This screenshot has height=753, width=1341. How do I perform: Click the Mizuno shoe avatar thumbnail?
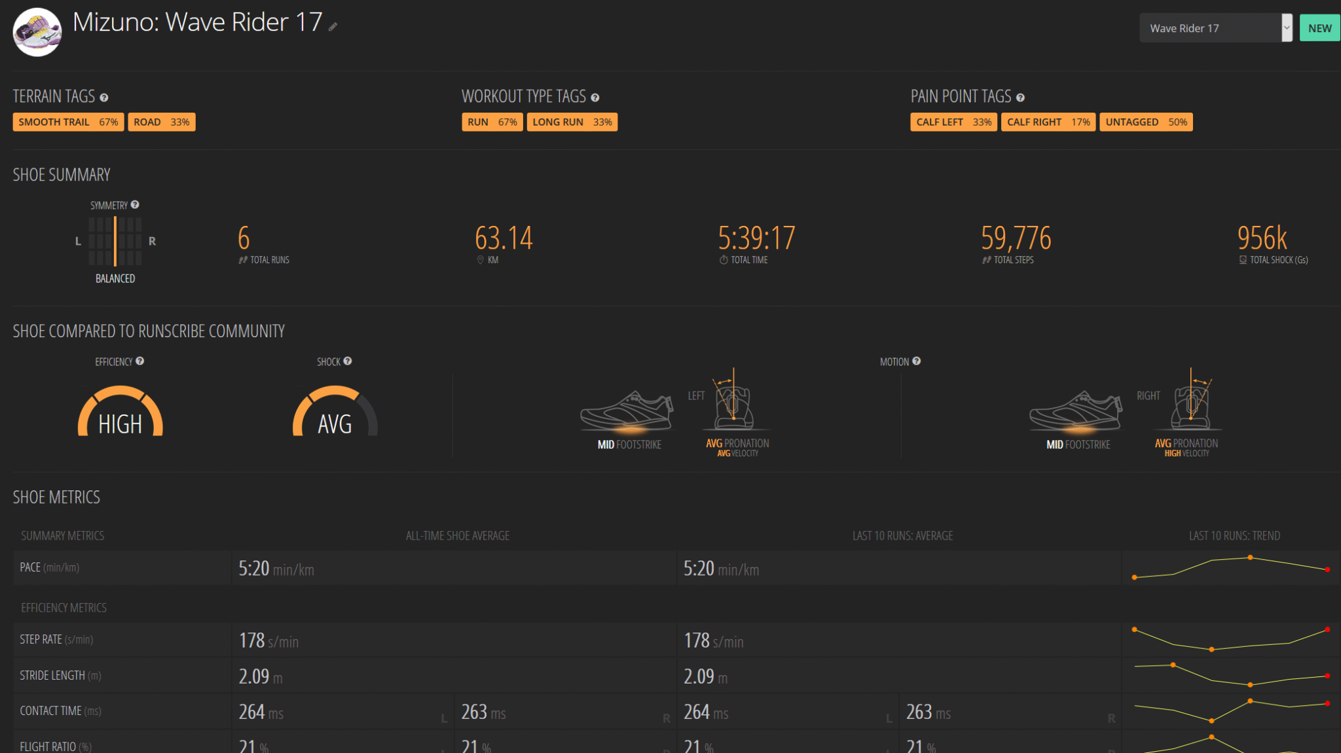pos(37,31)
